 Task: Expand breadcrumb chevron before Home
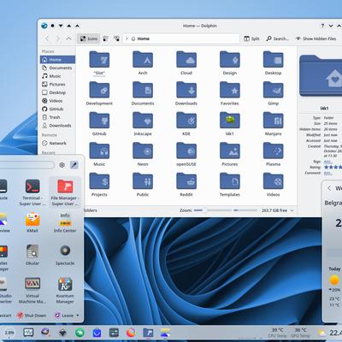tap(127, 38)
